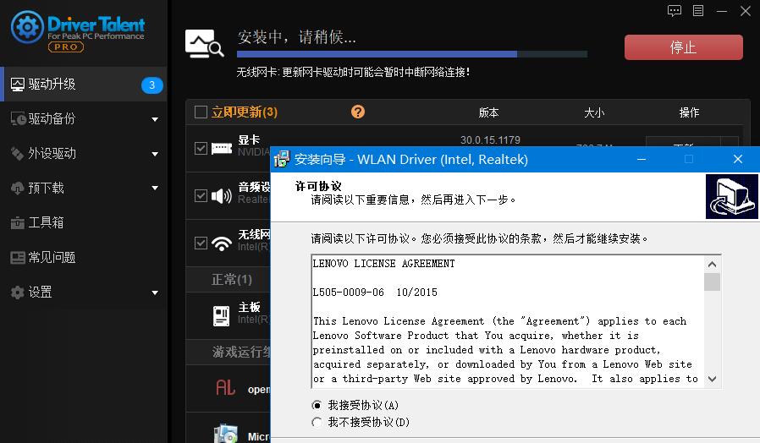760x443 pixels.
Task: Open the 常见问题 sidebar item
Action: [x=85, y=258]
